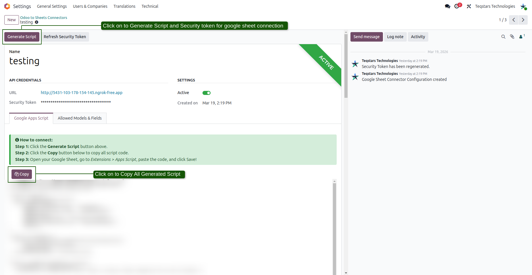Click Refresh Security Token button

[65, 37]
